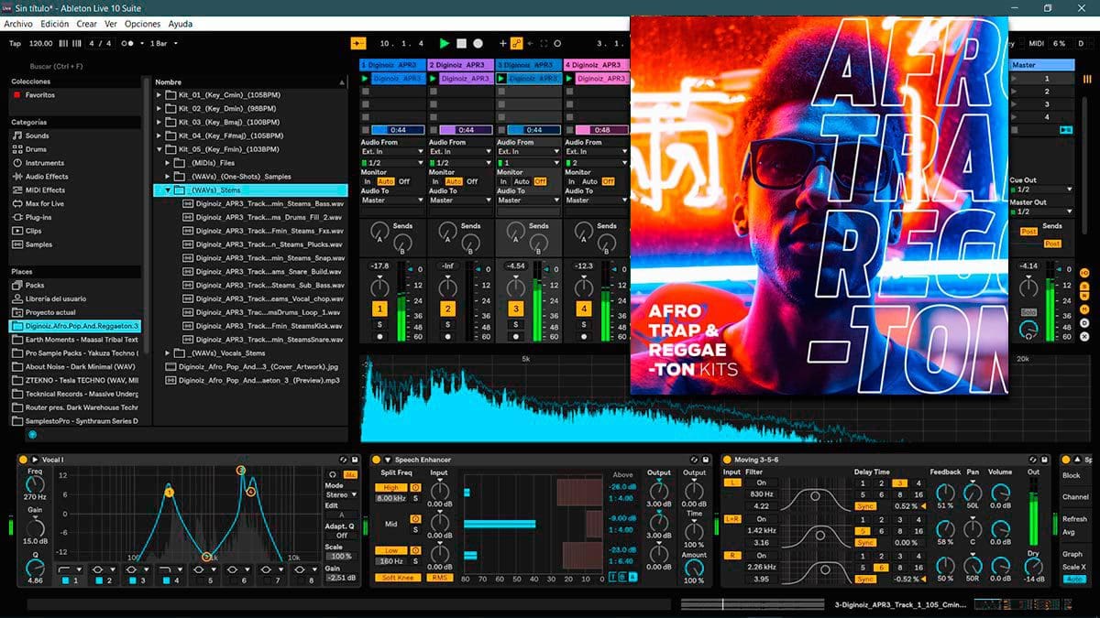Start playback with the green Play button
This screenshot has width=1100, height=618.
point(445,43)
